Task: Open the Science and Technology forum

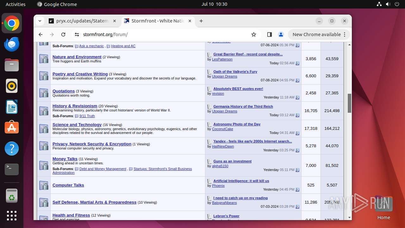Action: (77, 125)
